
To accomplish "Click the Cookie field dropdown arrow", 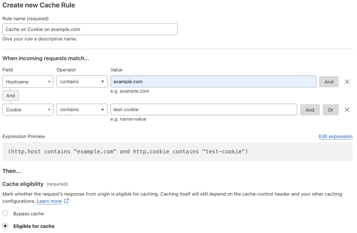I will pyautogui.click(x=49, y=109).
